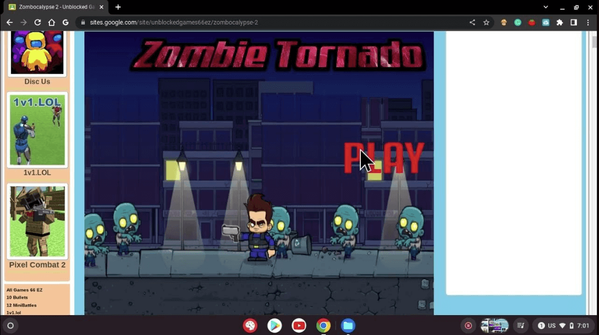Open the Chrome three-dot menu
Image resolution: width=599 pixels, height=335 pixels.
[x=588, y=23]
